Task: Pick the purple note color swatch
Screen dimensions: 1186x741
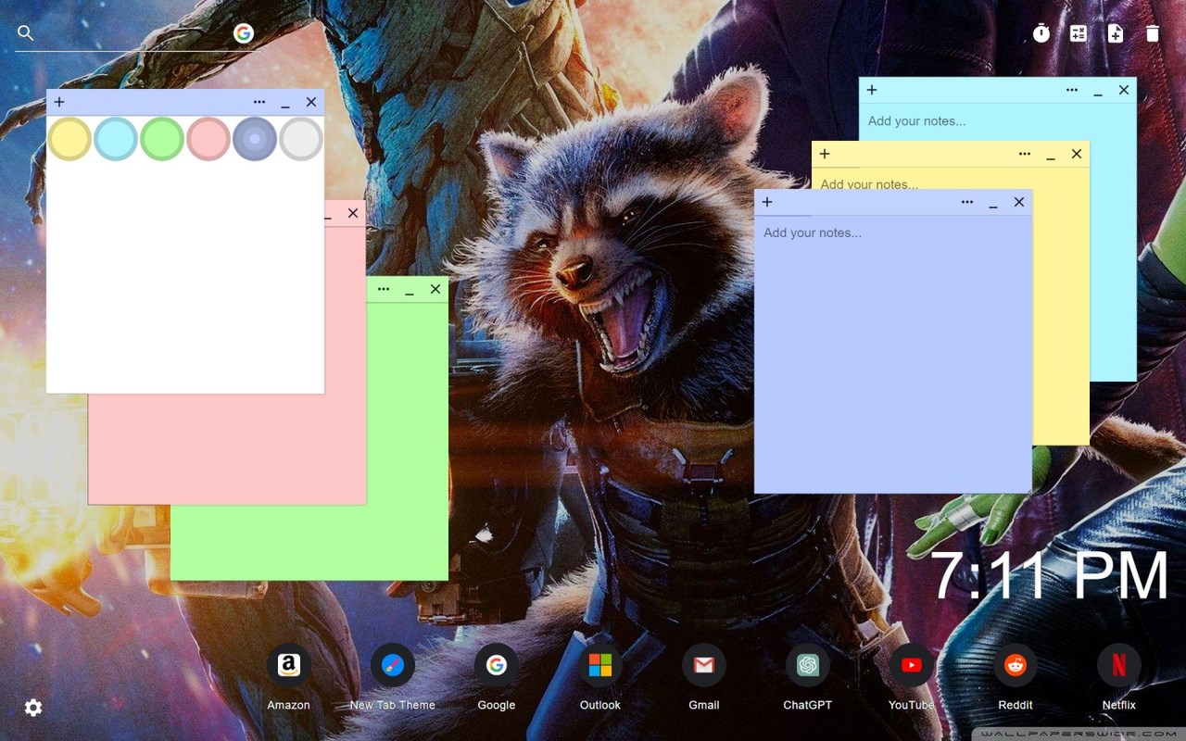Action: [x=255, y=139]
